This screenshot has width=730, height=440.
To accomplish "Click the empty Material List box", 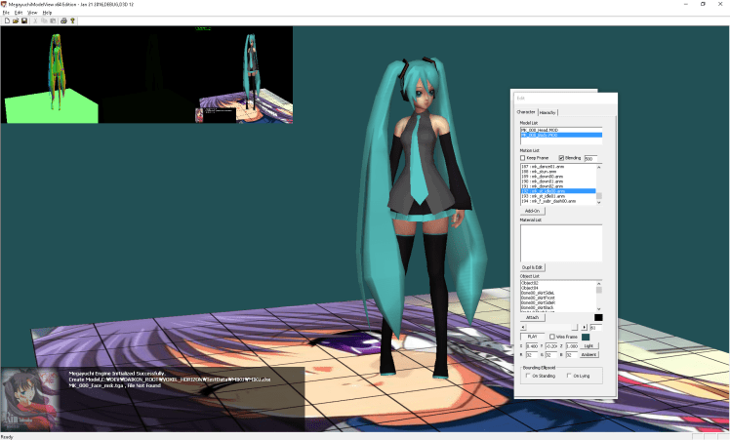I will (561, 243).
